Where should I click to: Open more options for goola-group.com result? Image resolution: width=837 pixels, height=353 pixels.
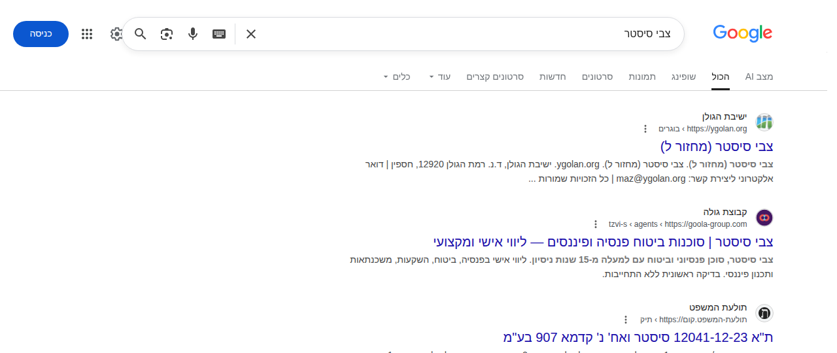596,224
